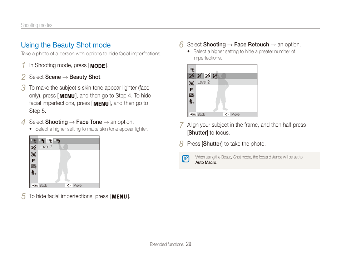Click 'Face Retouch' bold text in step 6
The height and width of the screenshot is (257, 341).
pos(252,44)
